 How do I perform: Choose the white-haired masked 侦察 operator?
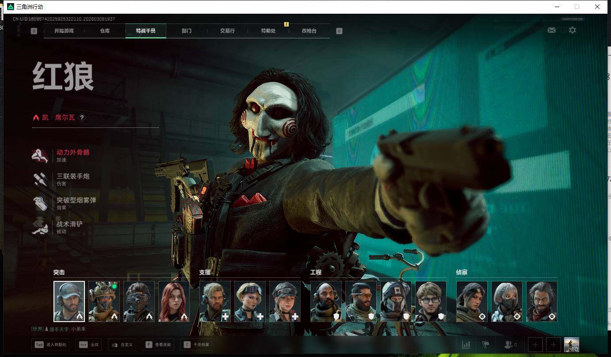(x=507, y=301)
